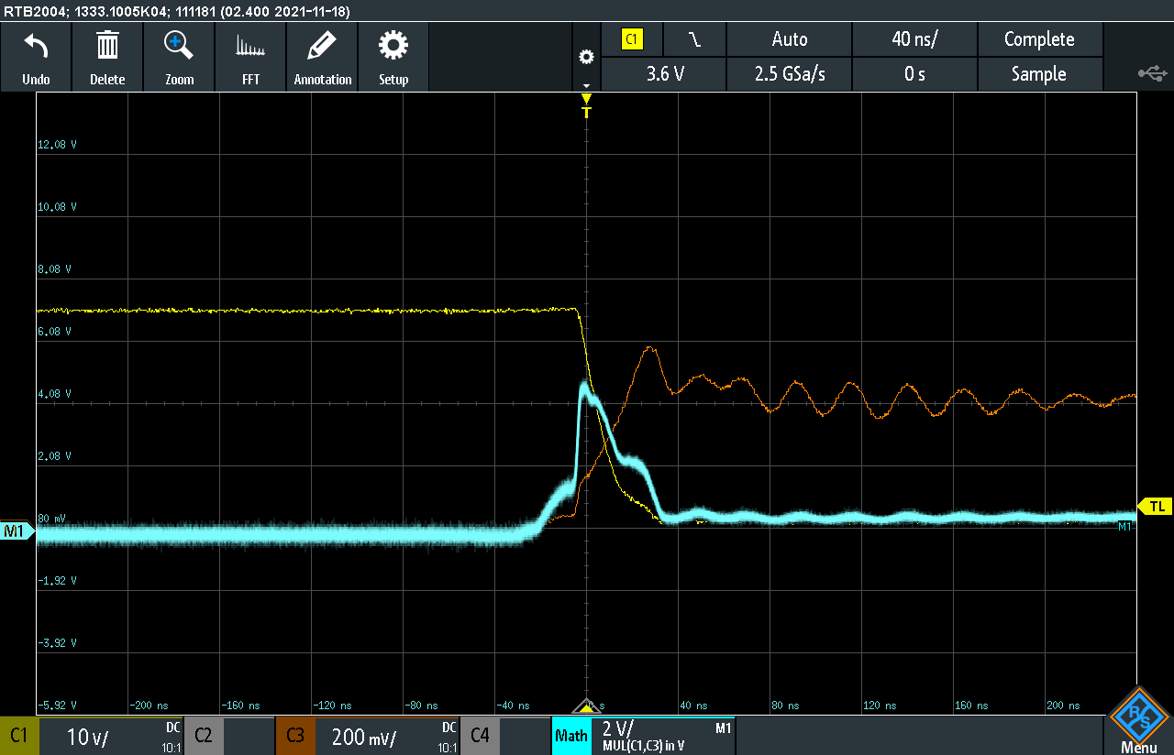Screen dimensions: 1174x755
Task: Click the M1 math waveform offset marker
Action: tap(16, 531)
